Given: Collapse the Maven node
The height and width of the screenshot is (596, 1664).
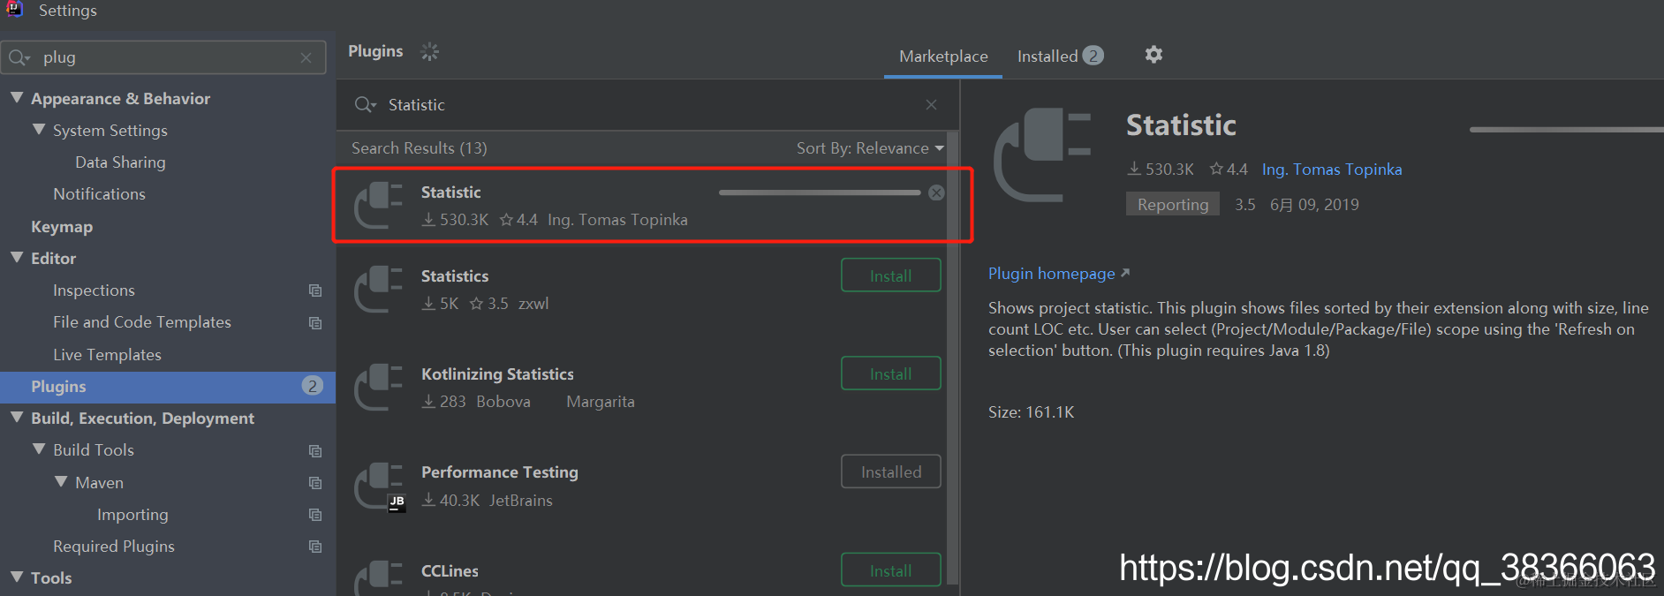Looking at the screenshot, I should point(61,482).
